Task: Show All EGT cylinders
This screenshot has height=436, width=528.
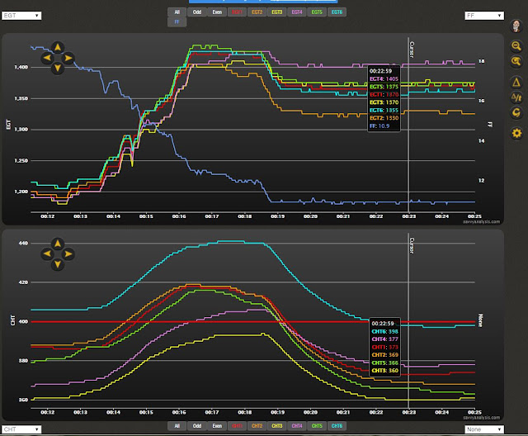Action: 177,12
